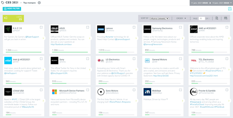
Task: Collapse the Procter & Gamble card
Action: 227,90
